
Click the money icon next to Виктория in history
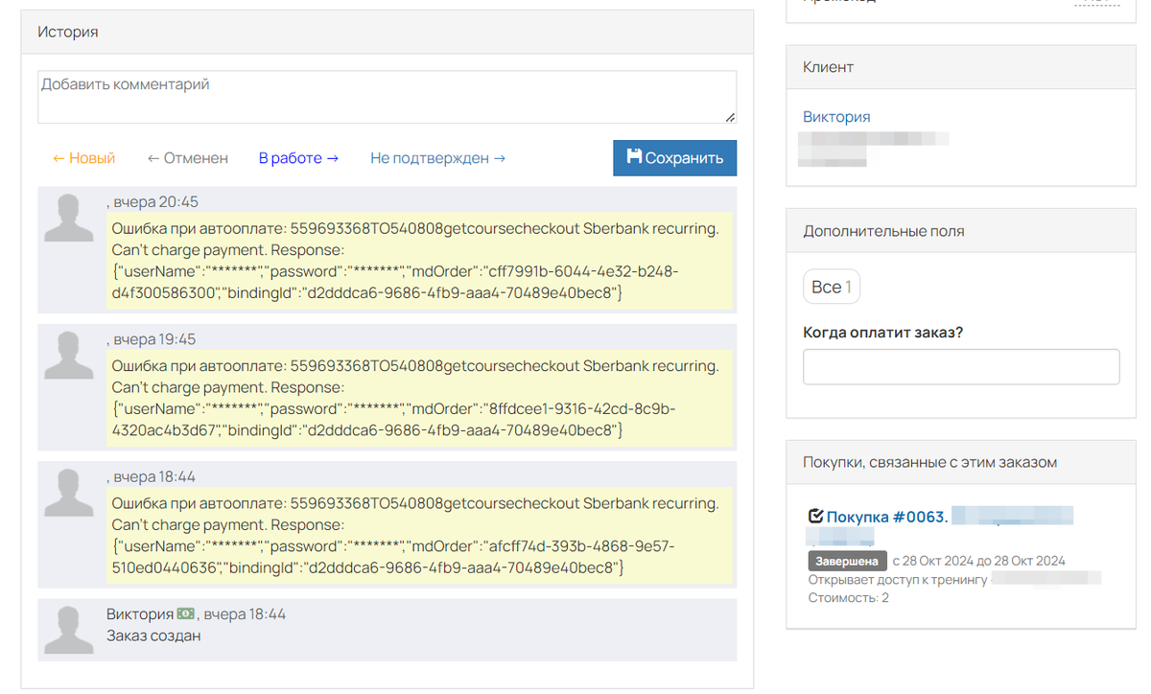click(186, 613)
